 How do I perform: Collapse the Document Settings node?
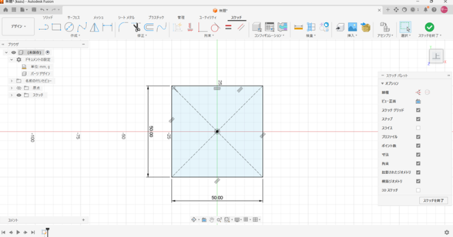(x=12, y=60)
